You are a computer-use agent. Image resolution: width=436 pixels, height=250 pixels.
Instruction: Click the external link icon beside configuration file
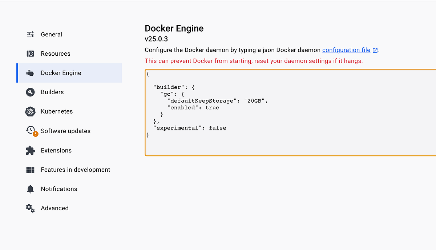pos(375,50)
